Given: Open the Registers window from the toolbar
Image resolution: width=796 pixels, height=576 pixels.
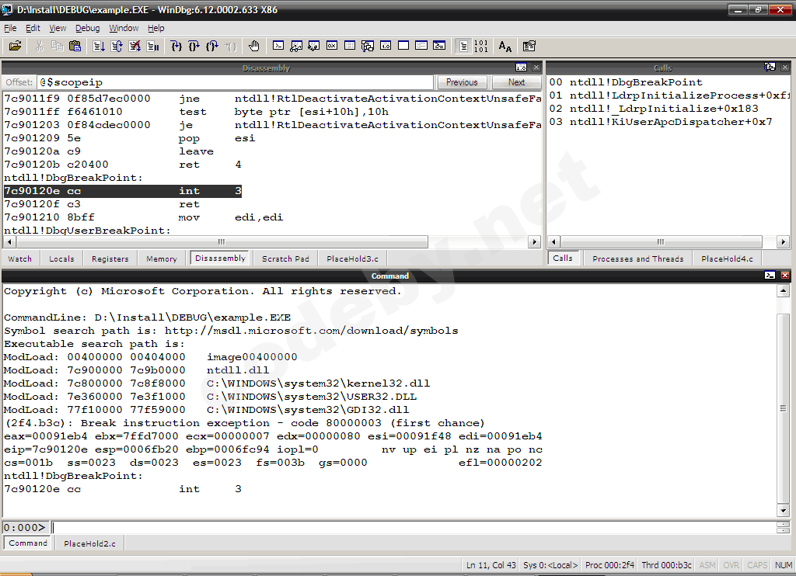Looking at the screenshot, I should coord(331,46).
